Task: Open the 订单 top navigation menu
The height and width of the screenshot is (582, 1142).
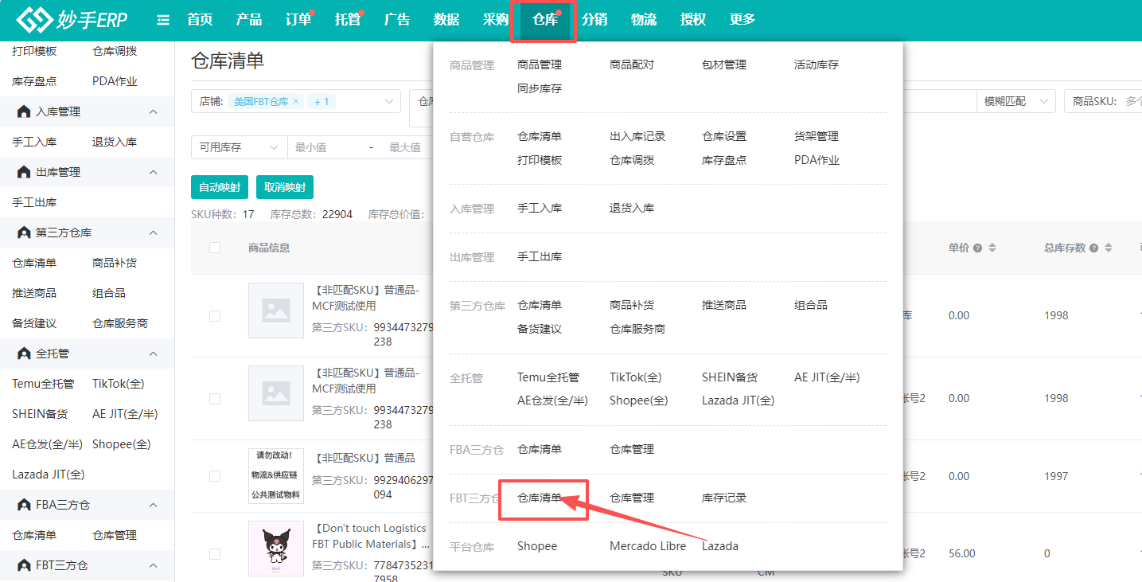Action: pyautogui.click(x=298, y=20)
